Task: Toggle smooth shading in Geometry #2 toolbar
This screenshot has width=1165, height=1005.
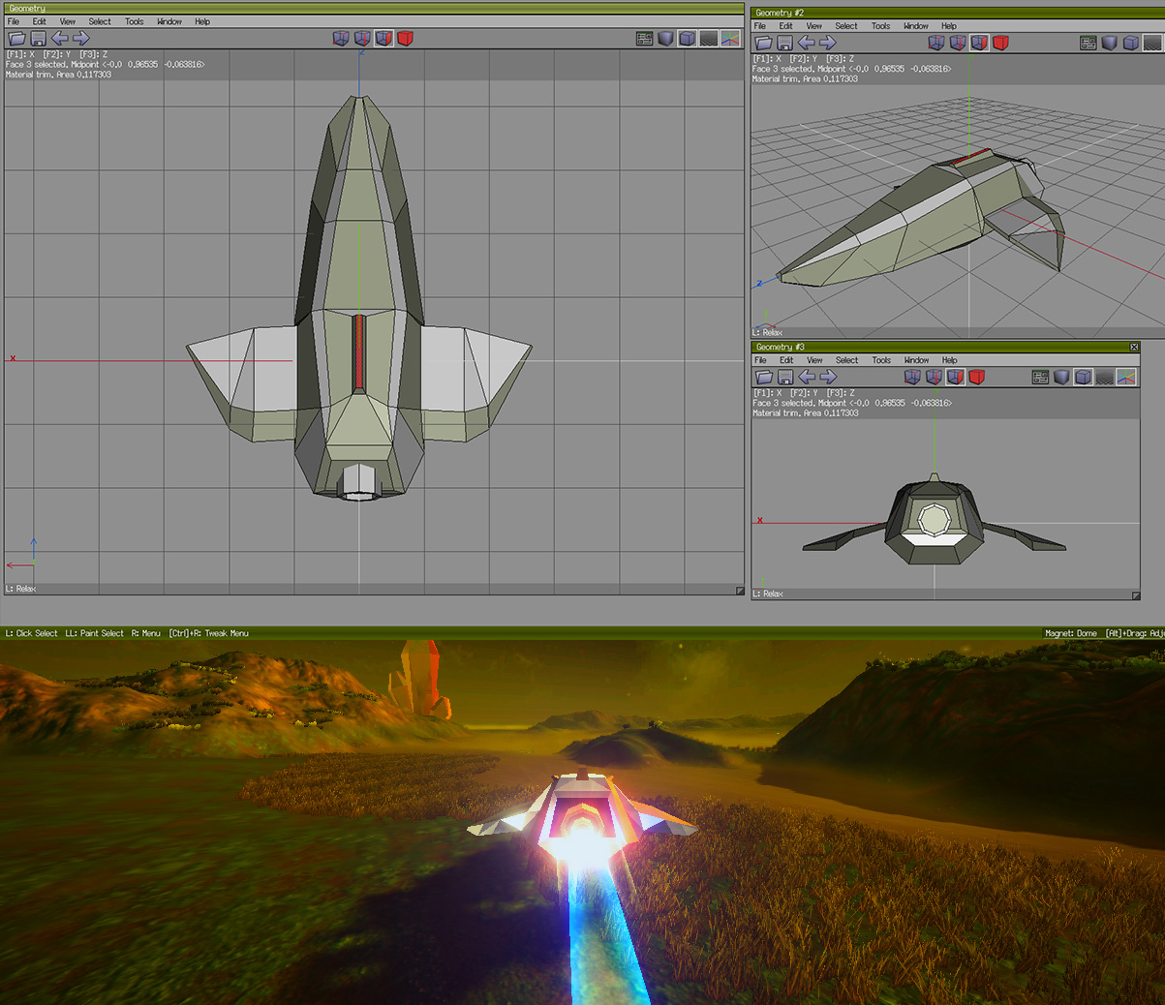Action: pyautogui.click(x=1110, y=44)
